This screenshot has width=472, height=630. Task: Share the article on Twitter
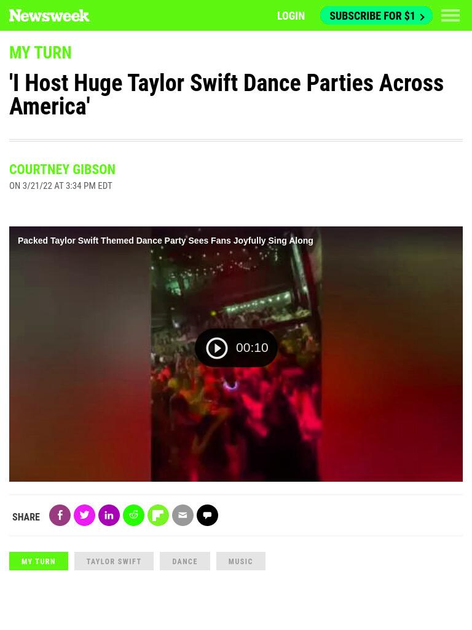84,515
